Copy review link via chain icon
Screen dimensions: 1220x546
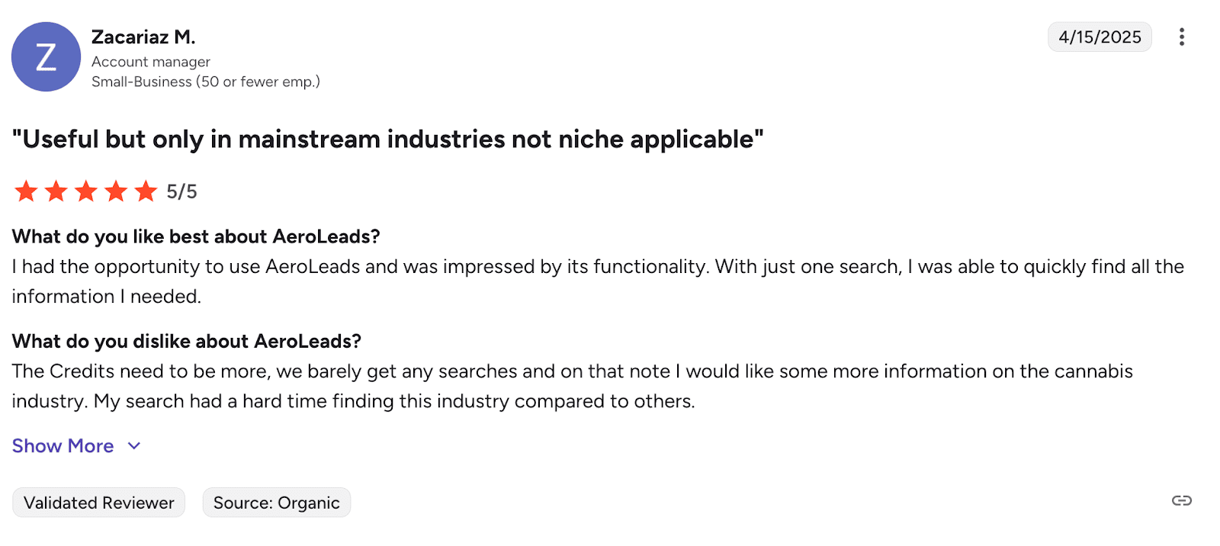click(1181, 501)
